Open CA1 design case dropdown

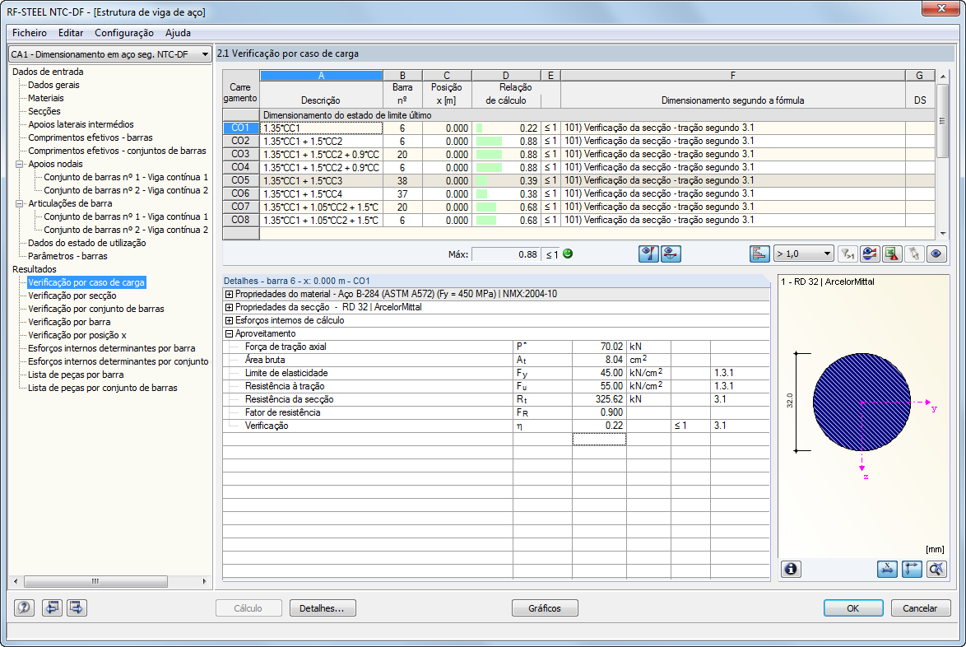pyautogui.click(x=109, y=54)
